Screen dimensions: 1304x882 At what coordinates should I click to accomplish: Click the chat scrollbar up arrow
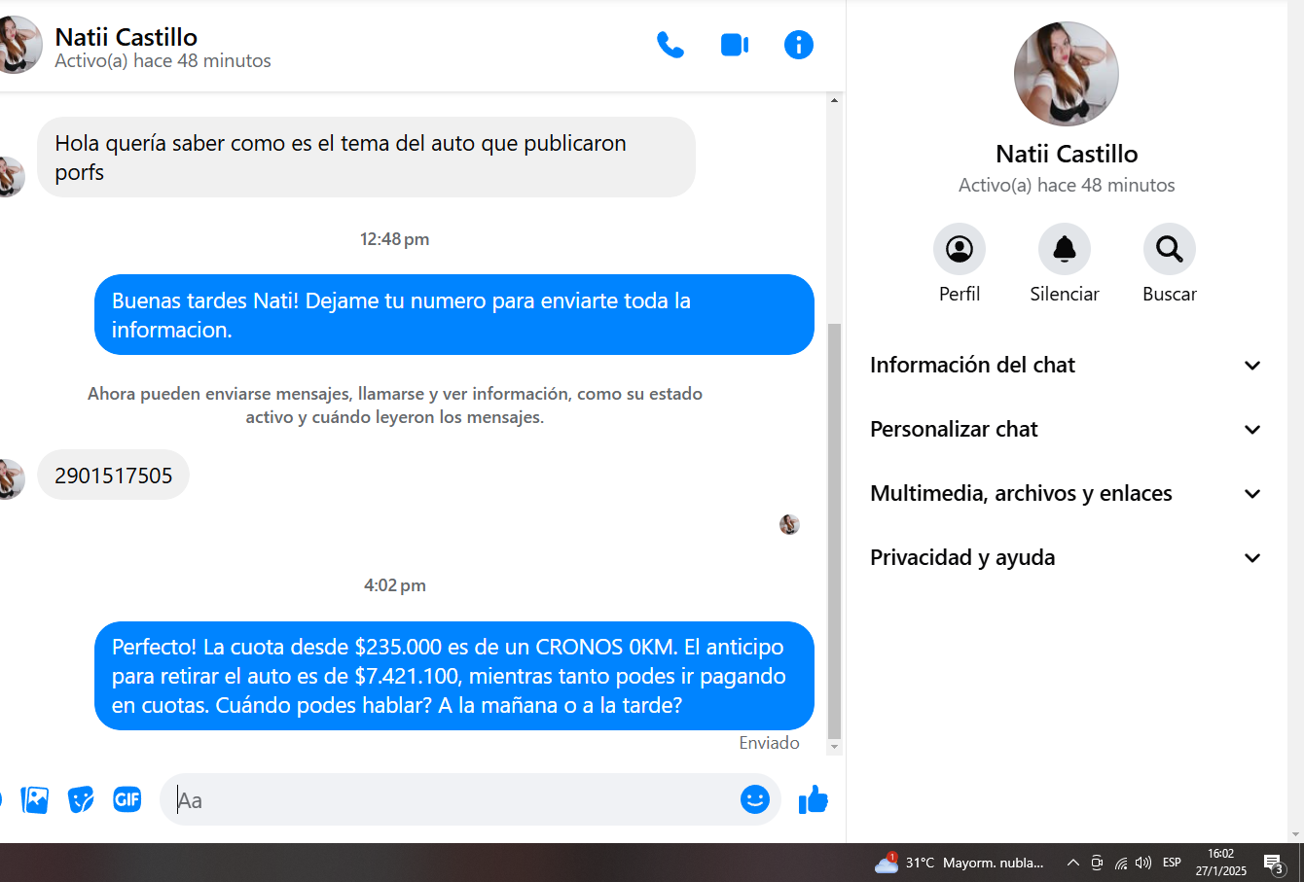pyautogui.click(x=834, y=100)
